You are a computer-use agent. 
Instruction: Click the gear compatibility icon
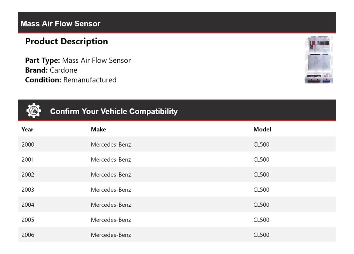click(34, 111)
